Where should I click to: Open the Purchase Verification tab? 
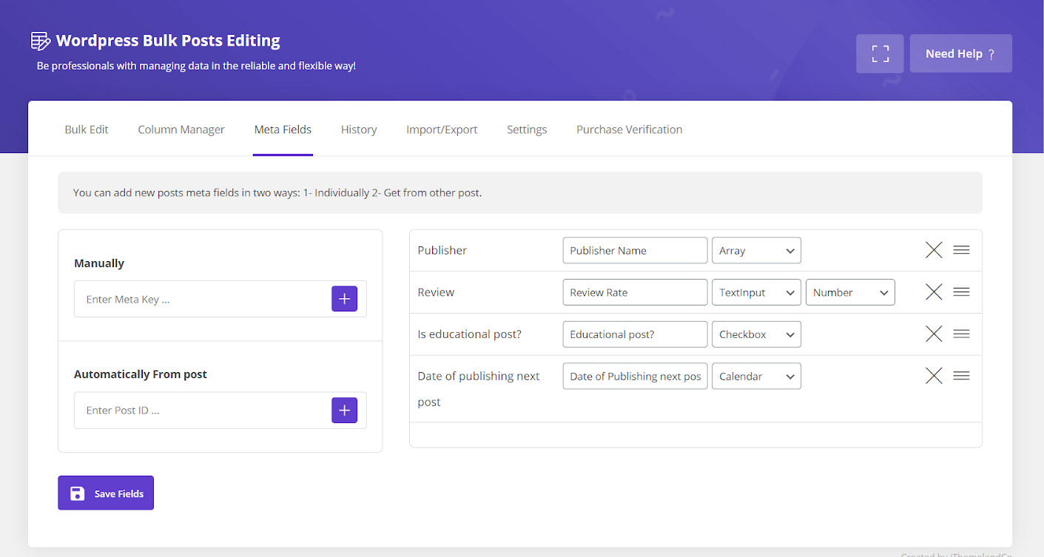[630, 129]
